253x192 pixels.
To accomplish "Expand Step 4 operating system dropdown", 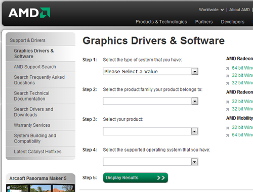I will coord(150,162).
